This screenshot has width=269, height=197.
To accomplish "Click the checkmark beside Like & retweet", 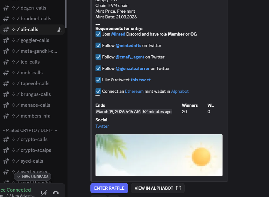I will tap(98, 80).
